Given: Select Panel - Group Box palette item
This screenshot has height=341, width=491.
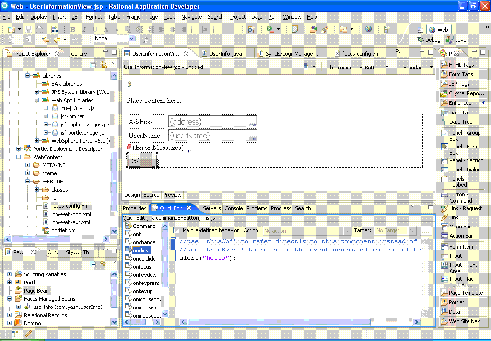Looking at the screenshot, I should tap(461, 136).
